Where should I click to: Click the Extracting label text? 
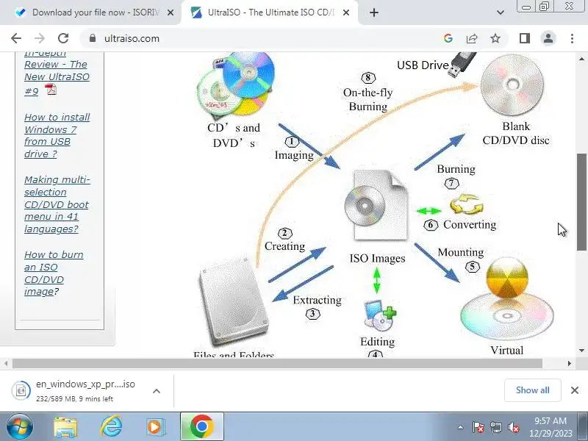point(318,300)
